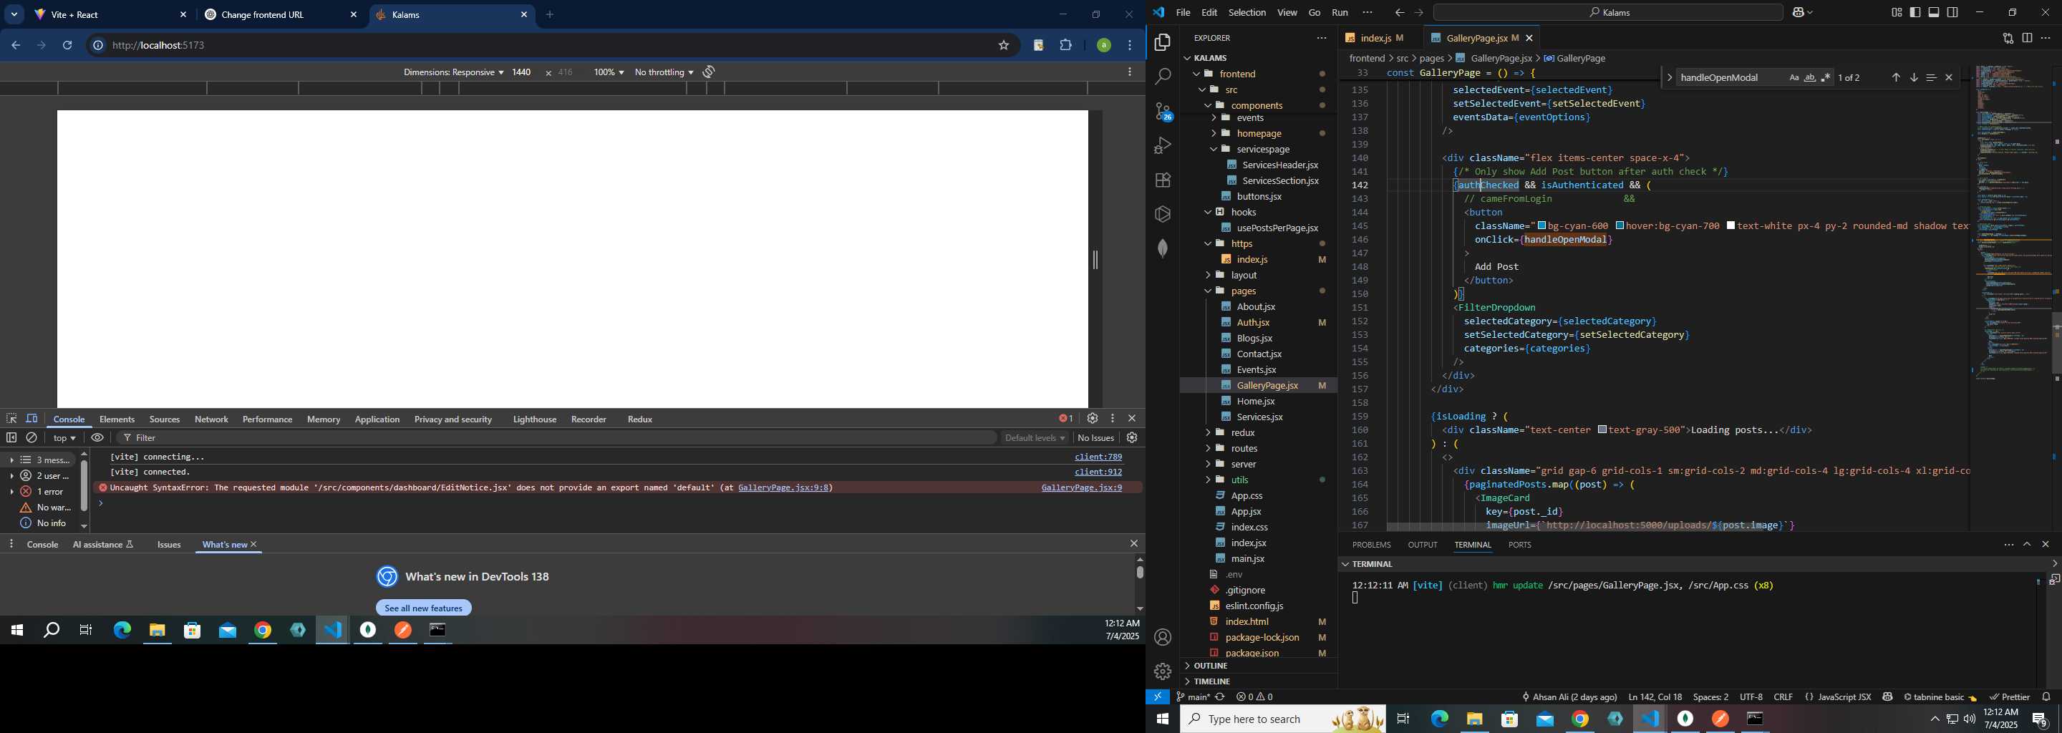Open the Run and Debug view
The width and height of the screenshot is (2062, 733).
coord(1162,145)
